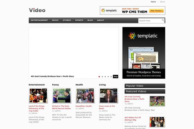The width and height of the screenshot is (194, 129).
Task: Click admin author under Huey Lewis
Action: (105, 111)
